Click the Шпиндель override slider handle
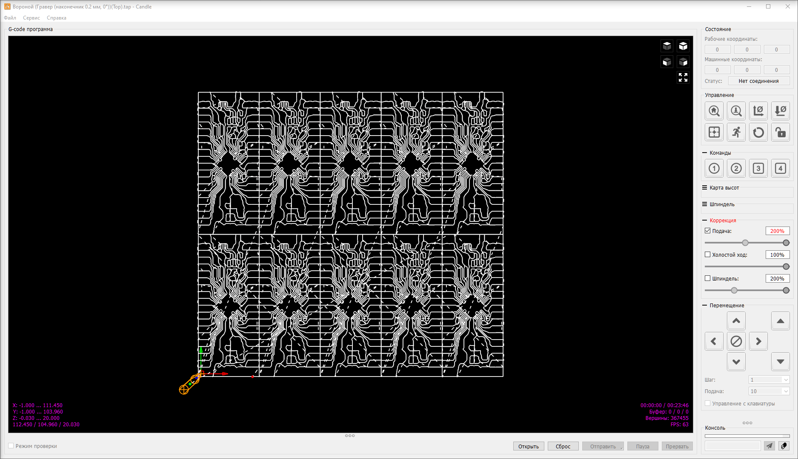The image size is (798, 459). (x=786, y=290)
